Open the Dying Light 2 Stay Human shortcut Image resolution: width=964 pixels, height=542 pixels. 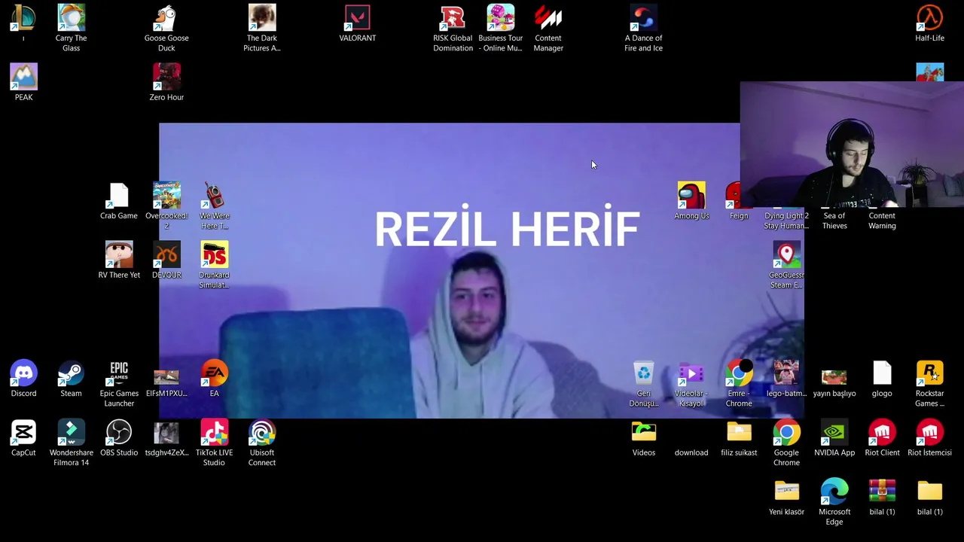pyautogui.click(x=786, y=220)
